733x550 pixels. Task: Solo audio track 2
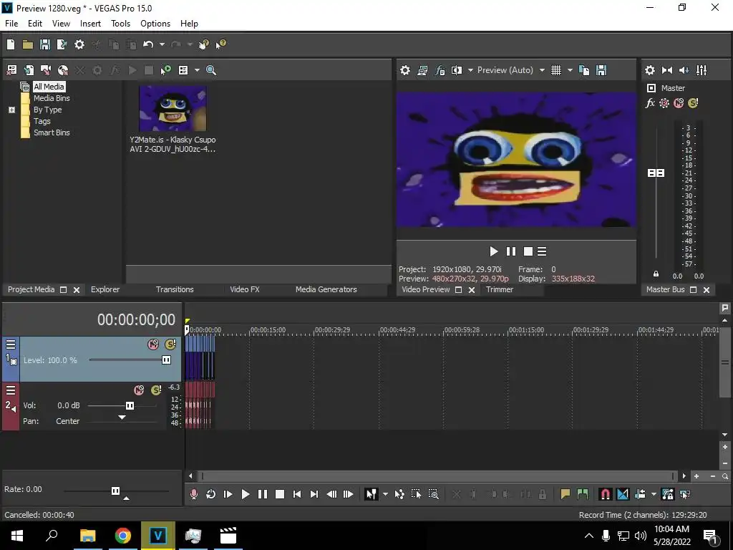pyautogui.click(x=156, y=390)
